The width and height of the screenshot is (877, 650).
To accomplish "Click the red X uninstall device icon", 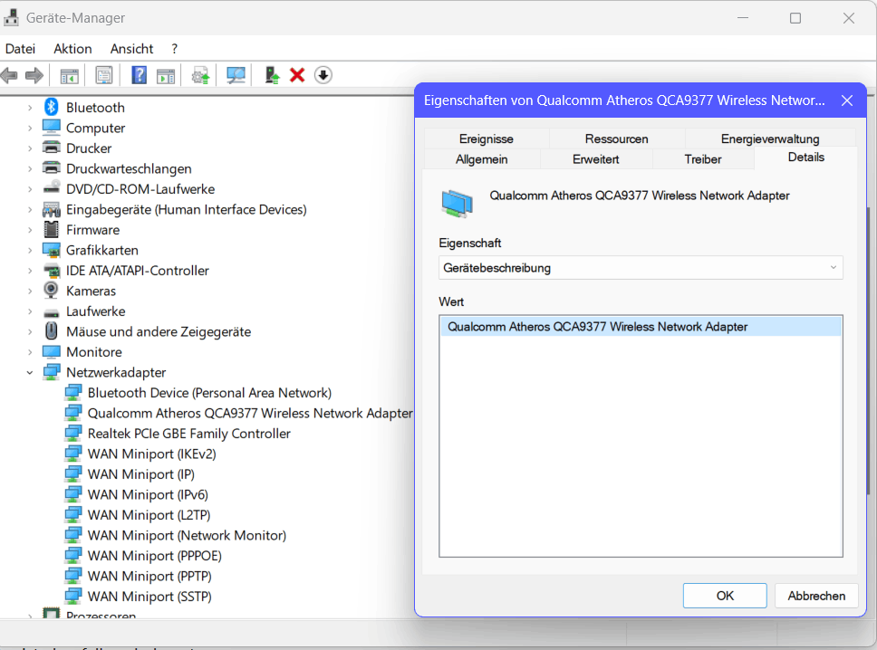I will click(x=297, y=75).
